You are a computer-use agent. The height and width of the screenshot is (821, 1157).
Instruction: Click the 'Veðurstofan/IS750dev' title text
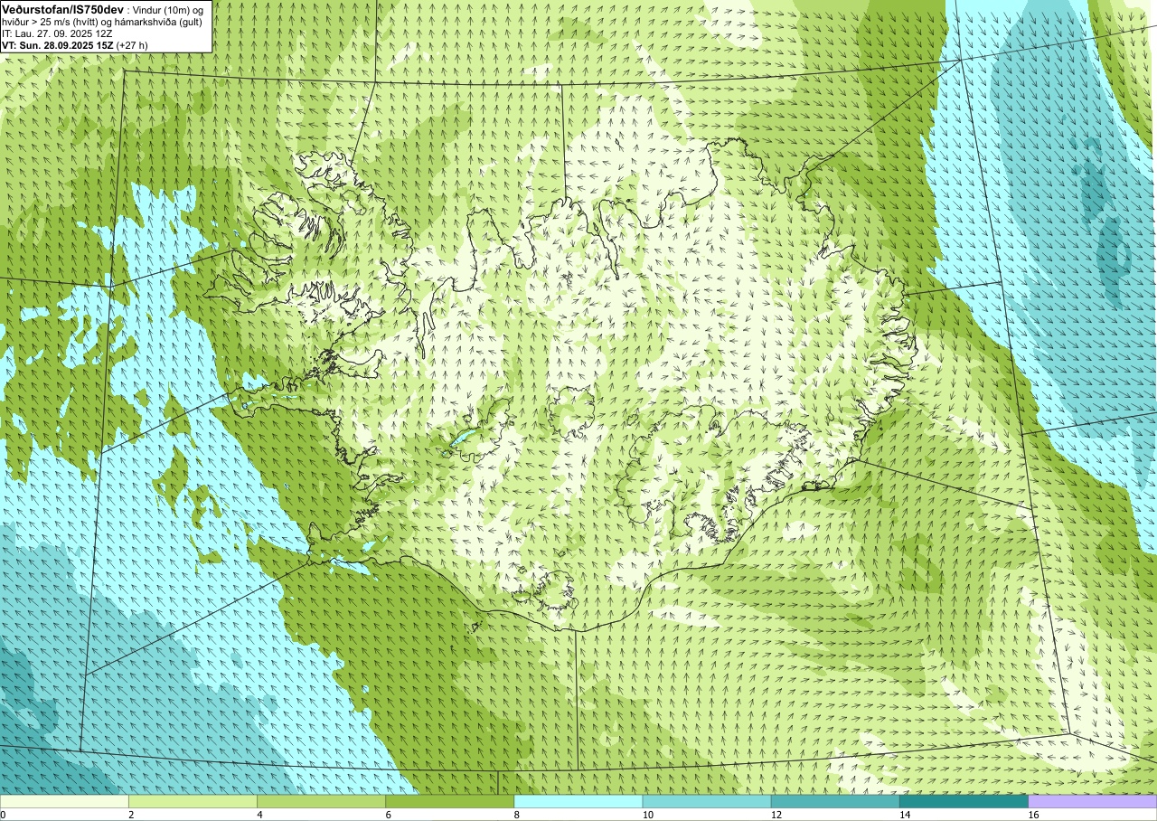(62, 9)
